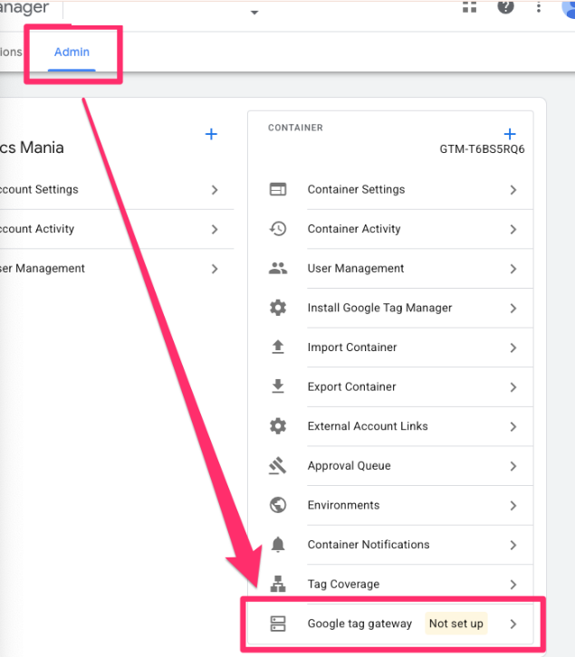Click the Environments globe icon
575x657 pixels.
pos(278,505)
